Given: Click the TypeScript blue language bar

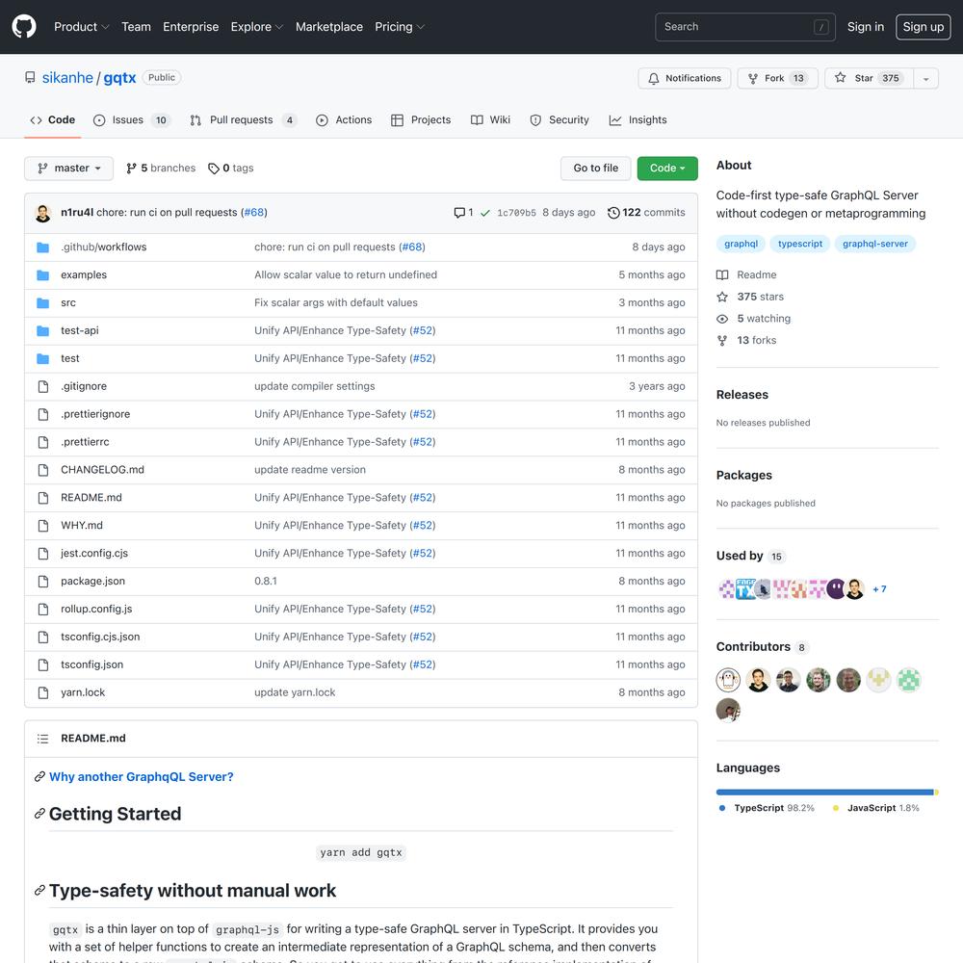Looking at the screenshot, I should pos(825,793).
